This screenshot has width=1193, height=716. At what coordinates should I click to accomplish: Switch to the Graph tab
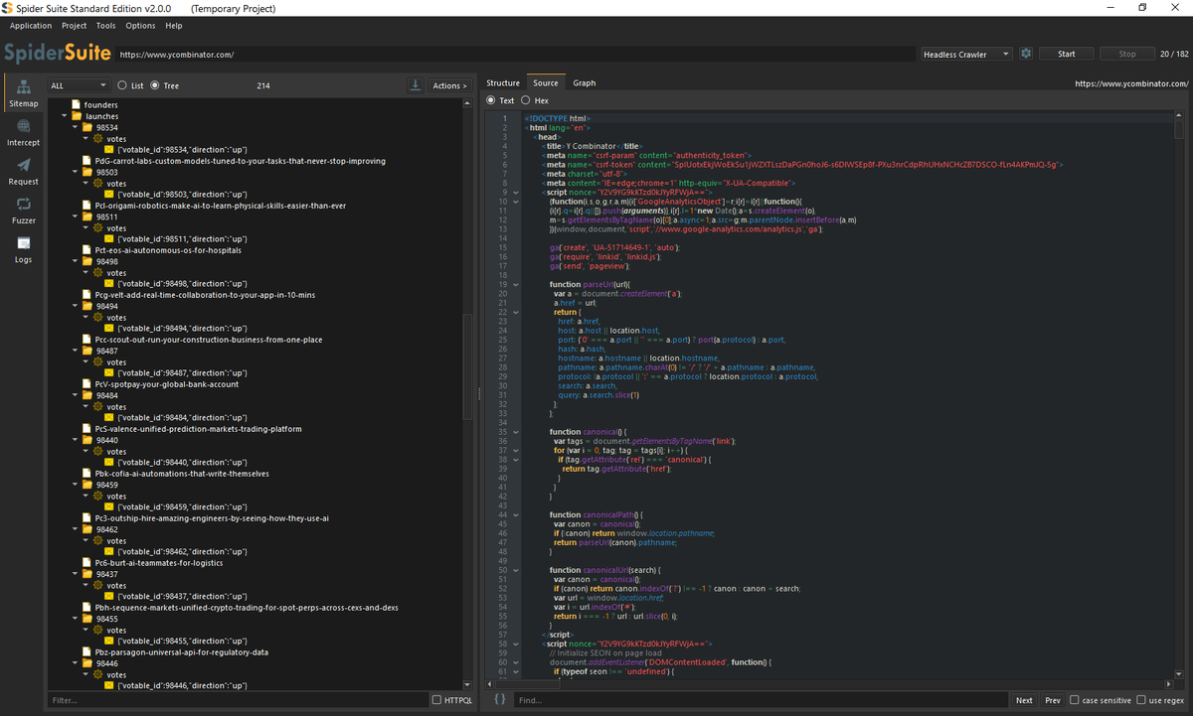pyautogui.click(x=585, y=83)
